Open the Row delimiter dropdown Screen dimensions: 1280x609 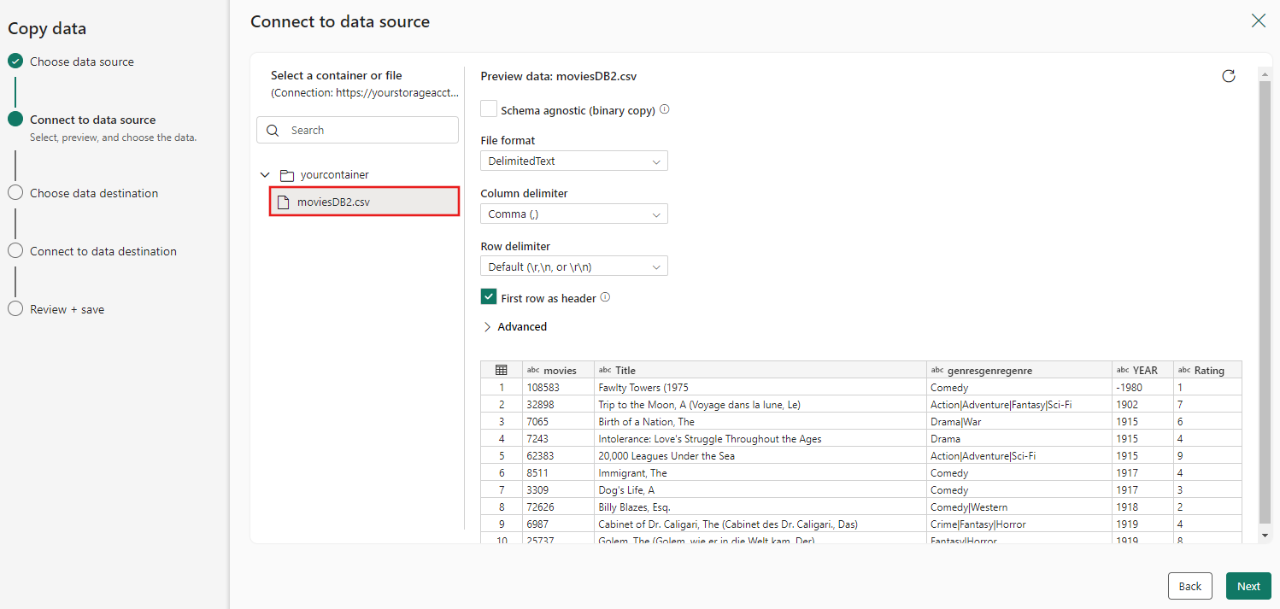point(573,266)
